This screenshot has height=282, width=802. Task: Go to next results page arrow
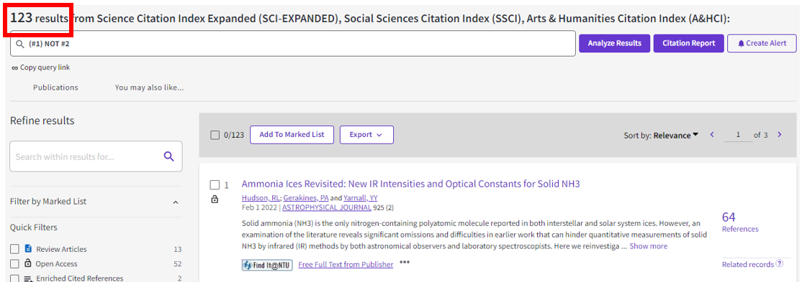(780, 135)
